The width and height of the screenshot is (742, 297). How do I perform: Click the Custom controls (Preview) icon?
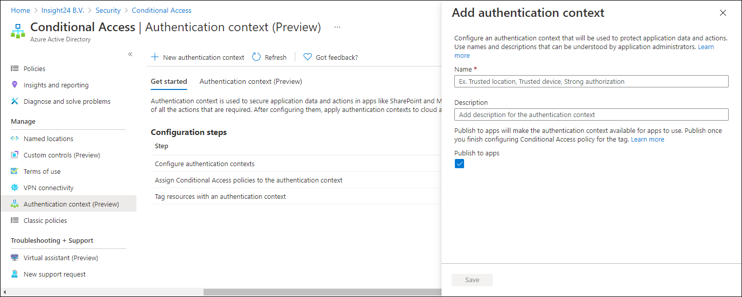click(15, 155)
